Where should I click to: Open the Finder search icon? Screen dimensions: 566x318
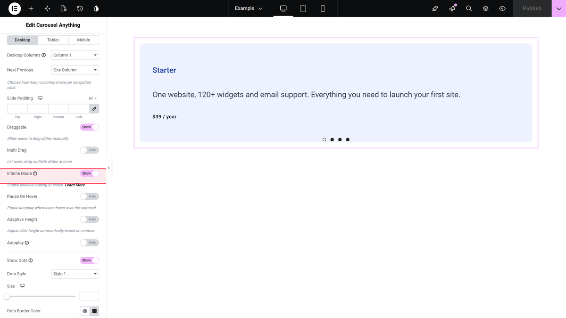[469, 8]
